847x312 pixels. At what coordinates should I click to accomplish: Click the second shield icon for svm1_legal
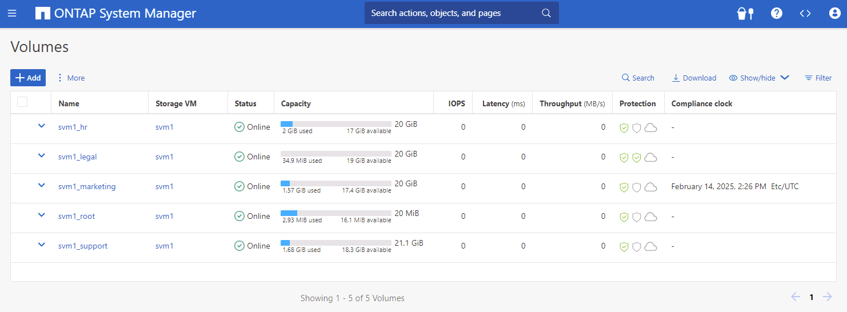coord(637,158)
